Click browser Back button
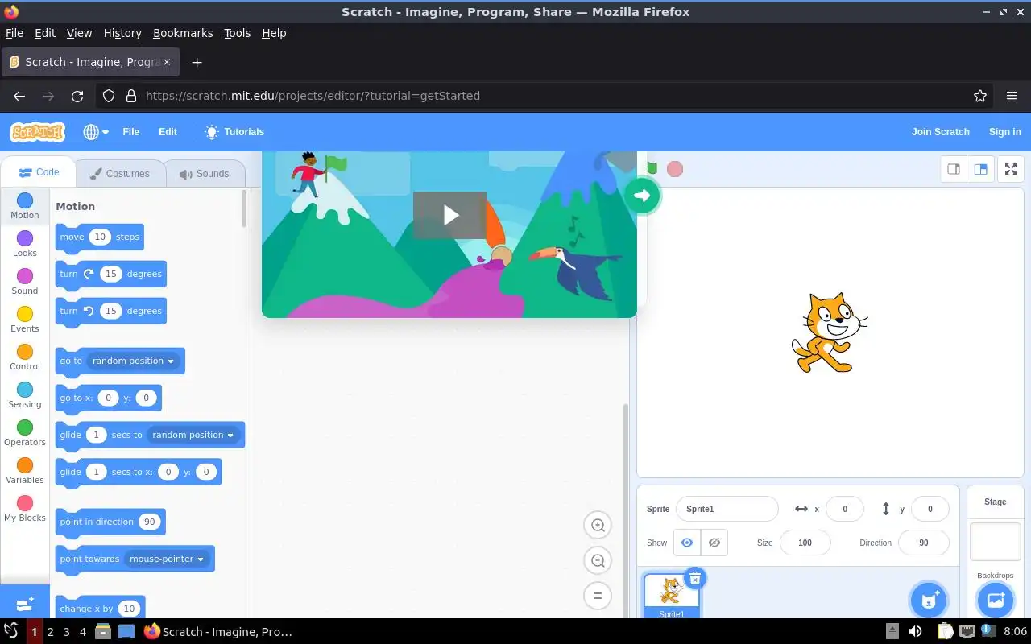 19,96
